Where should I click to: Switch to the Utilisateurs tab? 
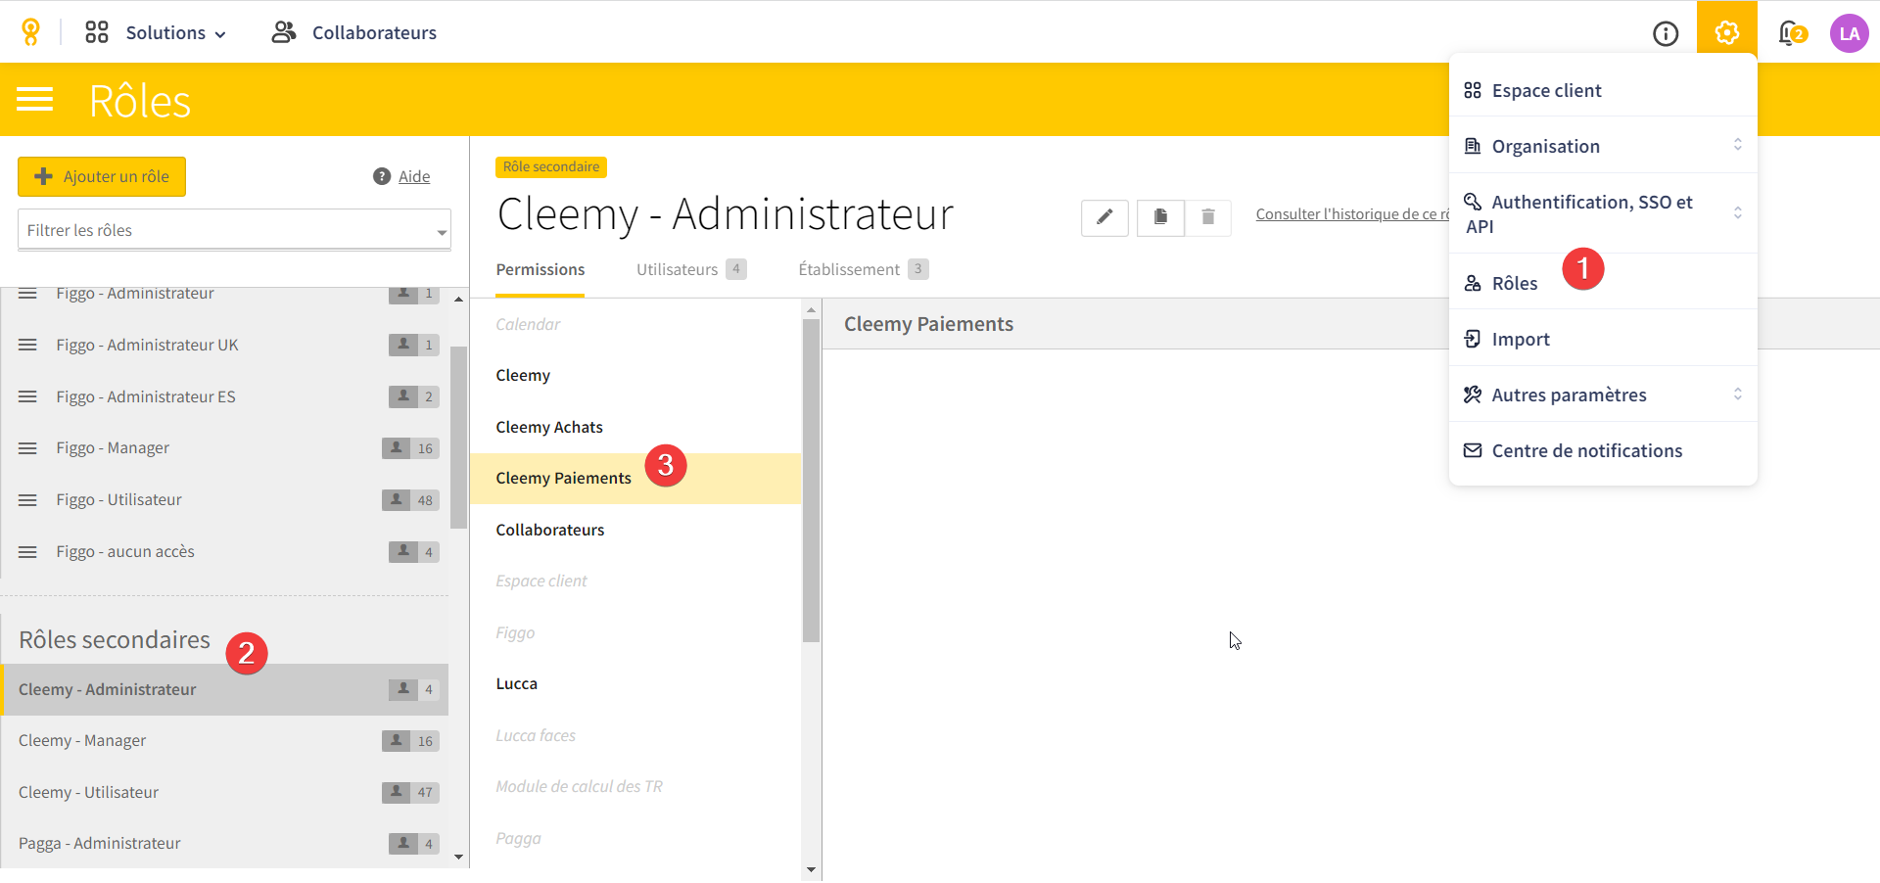691,269
